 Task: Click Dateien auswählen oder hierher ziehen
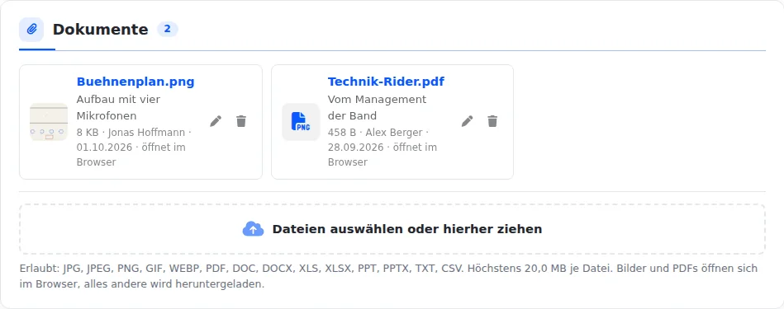(x=392, y=229)
